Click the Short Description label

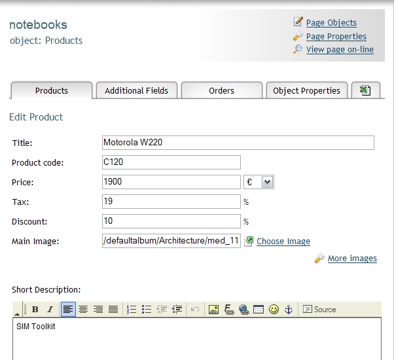click(46, 290)
